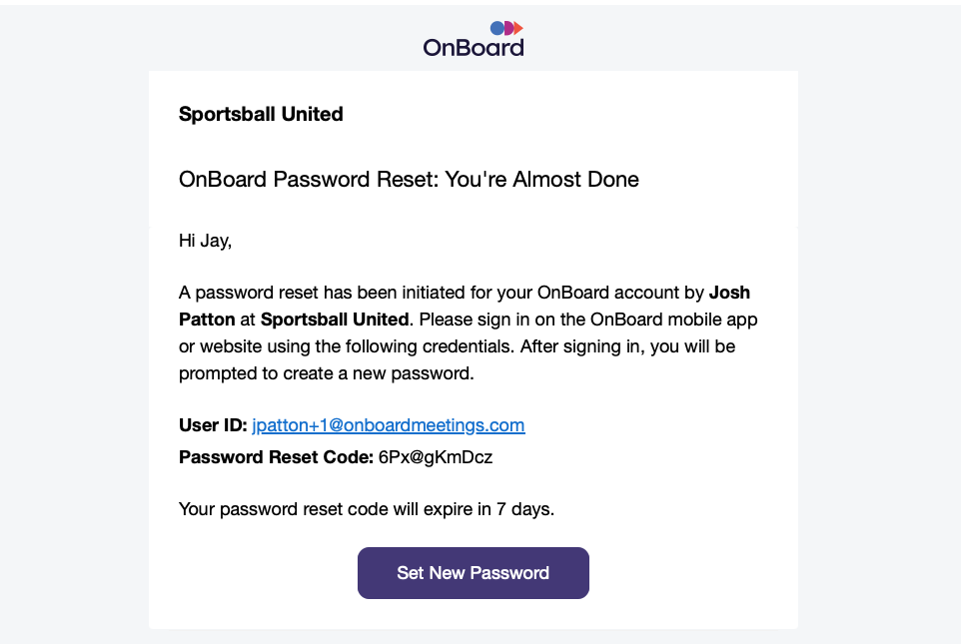This screenshot has width=961, height=644.
Task: Click the 'You're Almost Done' part of title
Action: (x=541, y=180)
